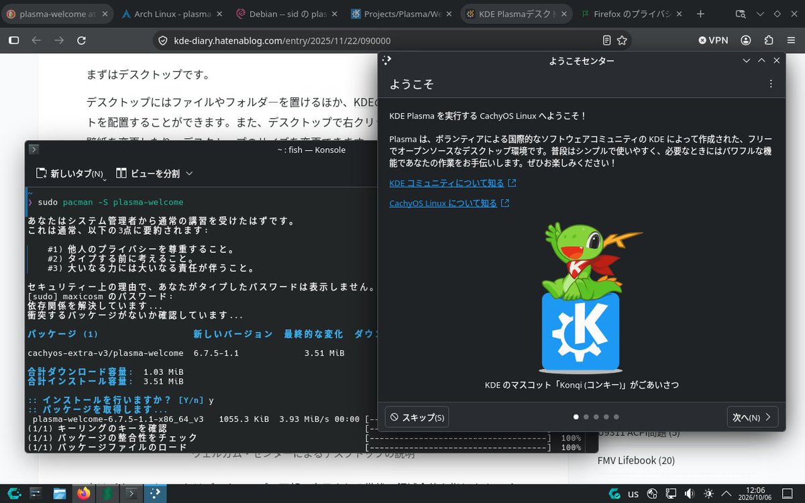
Task: Open the FMV Lifebook (20) category link
Action: (x=636, y=460)
